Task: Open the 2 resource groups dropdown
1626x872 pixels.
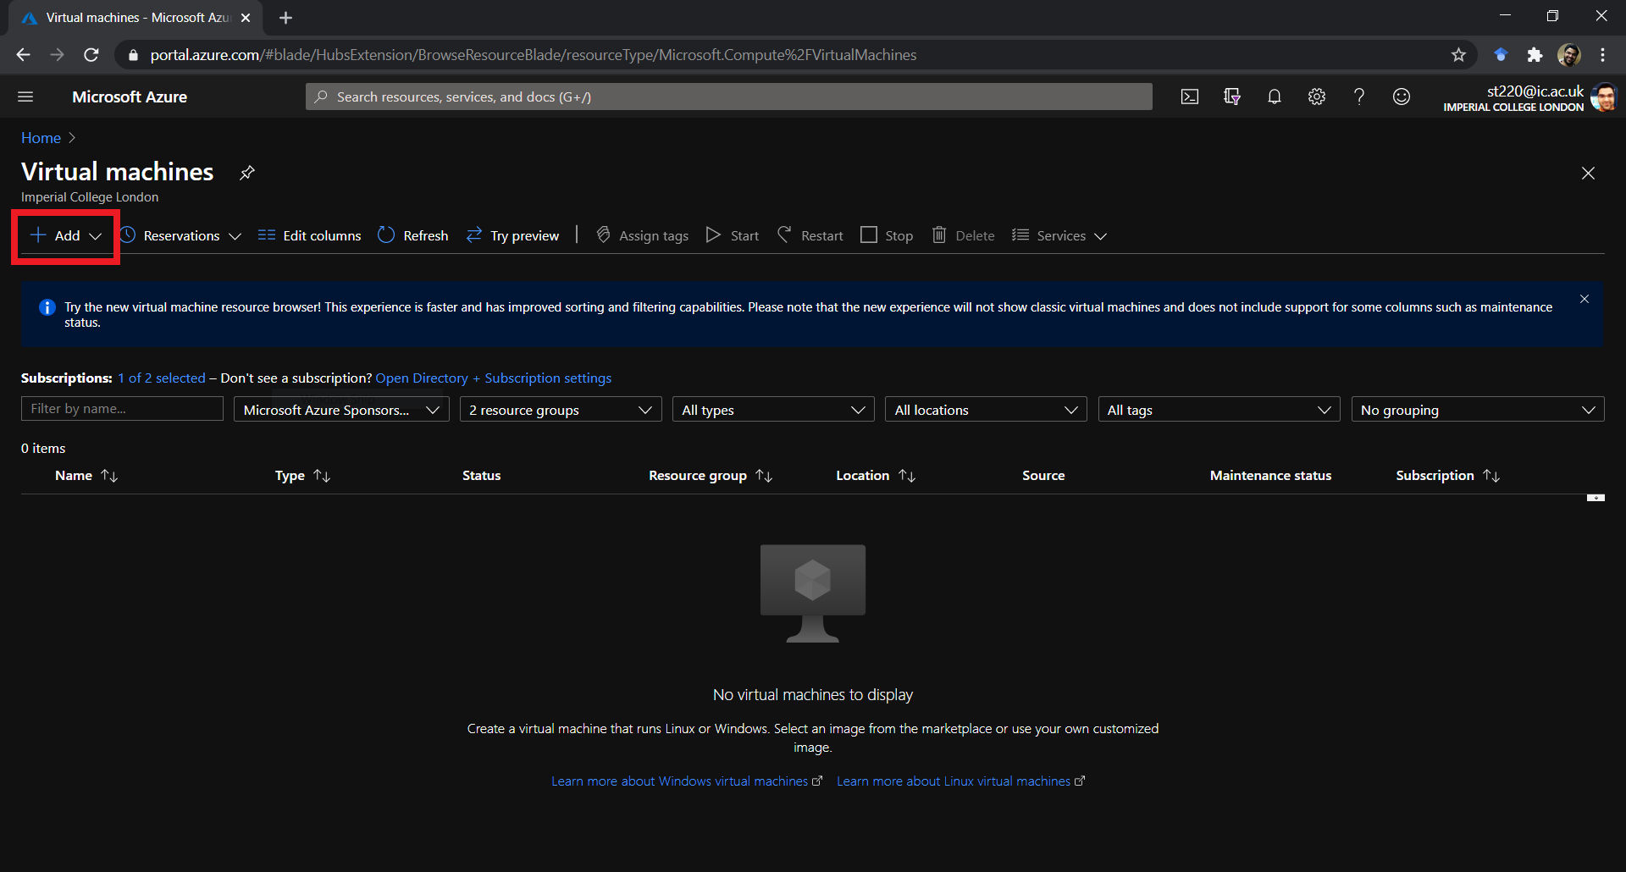Action: 561,410
